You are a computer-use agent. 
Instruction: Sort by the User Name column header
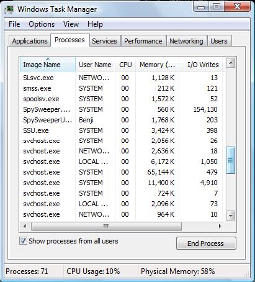click(x=95, y=65)
